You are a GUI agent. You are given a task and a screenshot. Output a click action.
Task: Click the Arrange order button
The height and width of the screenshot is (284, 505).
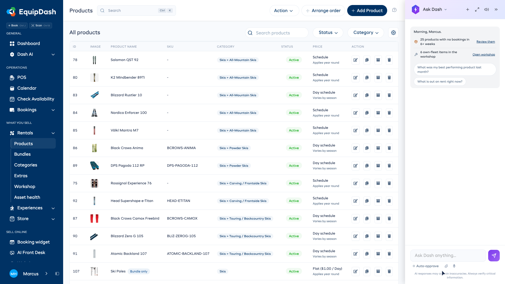point(323,11)
